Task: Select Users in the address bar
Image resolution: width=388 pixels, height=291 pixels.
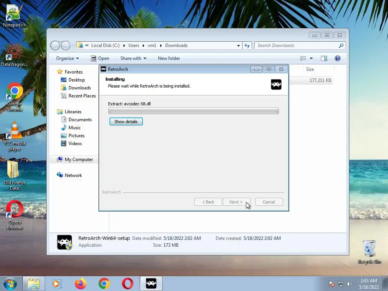Action: (x=134, y=45)
